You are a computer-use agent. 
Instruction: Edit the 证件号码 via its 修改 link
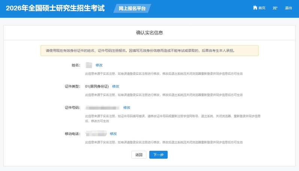pyautogui.click(x=127, y=108)
